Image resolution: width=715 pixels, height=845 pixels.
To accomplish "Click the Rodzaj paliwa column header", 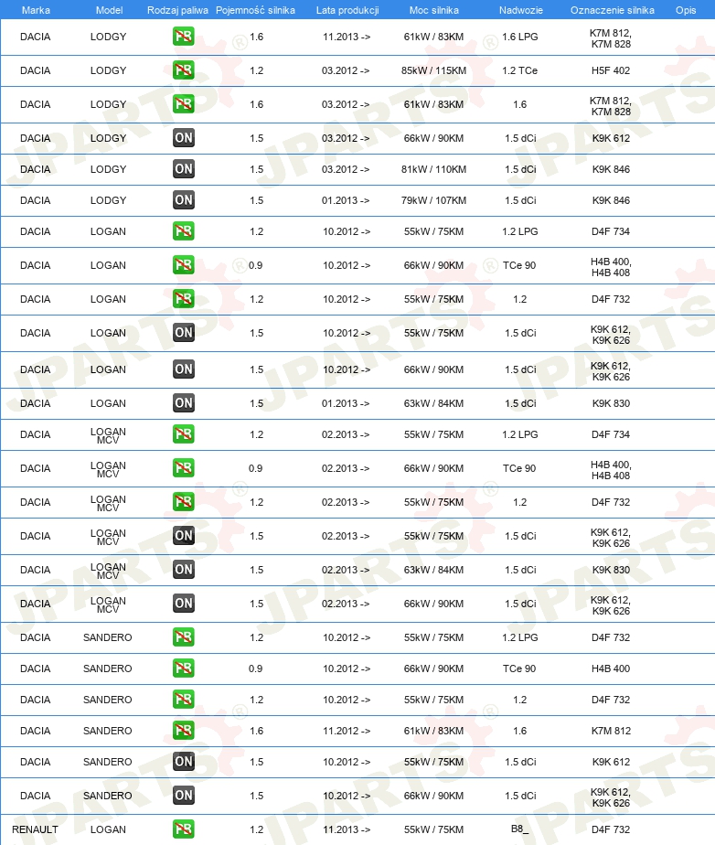I will click(x=177, y=10).
